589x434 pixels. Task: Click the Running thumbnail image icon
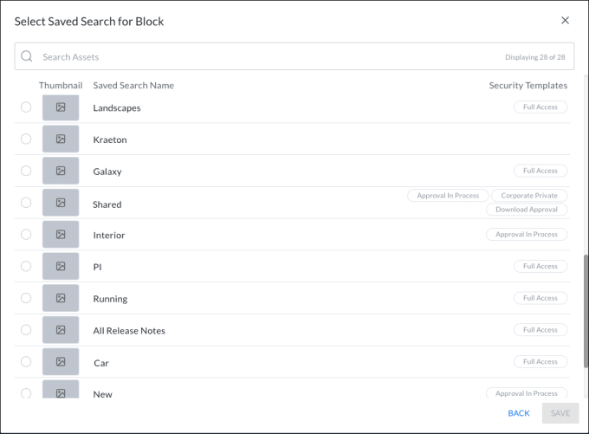[x=61, y=298]
